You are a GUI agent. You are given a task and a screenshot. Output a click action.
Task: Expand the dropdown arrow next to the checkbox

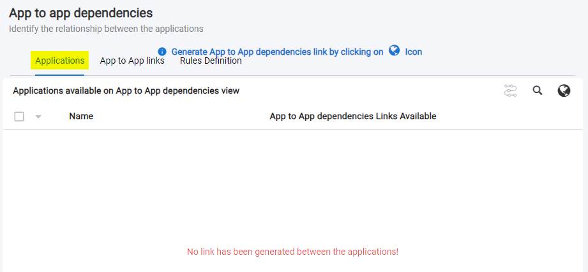pyautogui.click(x=38, y=117)
